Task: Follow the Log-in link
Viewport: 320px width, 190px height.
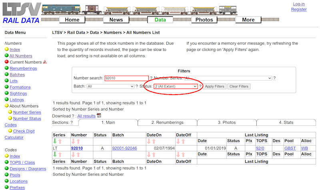Action: point(298,4)
